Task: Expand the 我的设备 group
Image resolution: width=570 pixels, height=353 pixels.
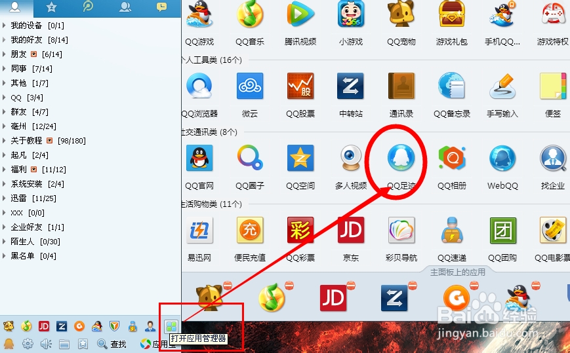Action: point(4,26)
